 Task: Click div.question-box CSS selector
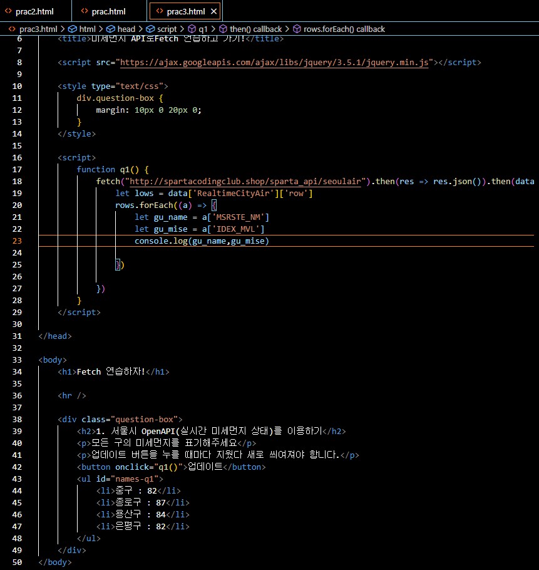pyautogui.click(x=115, y=98)
